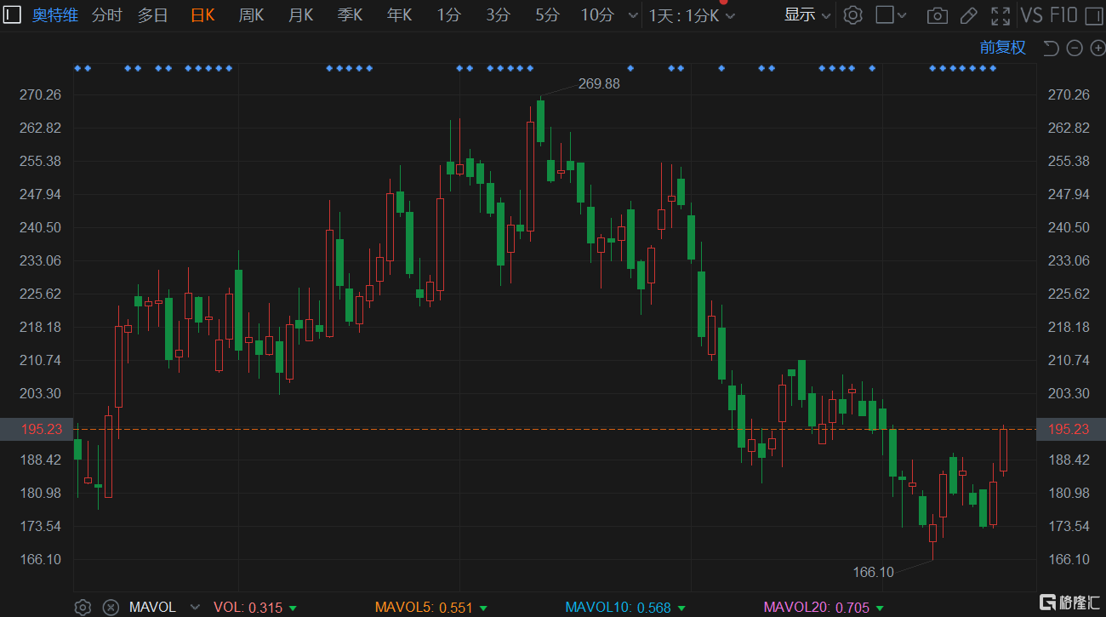Zoom in the chart with plus icon

1097,48
